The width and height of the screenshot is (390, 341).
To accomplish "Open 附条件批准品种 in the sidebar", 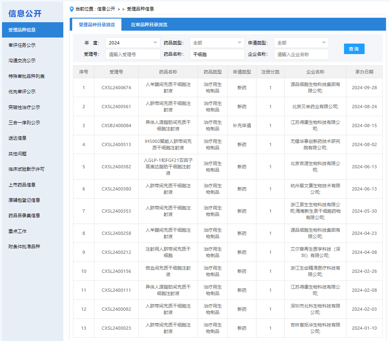I will coord(24,247).
